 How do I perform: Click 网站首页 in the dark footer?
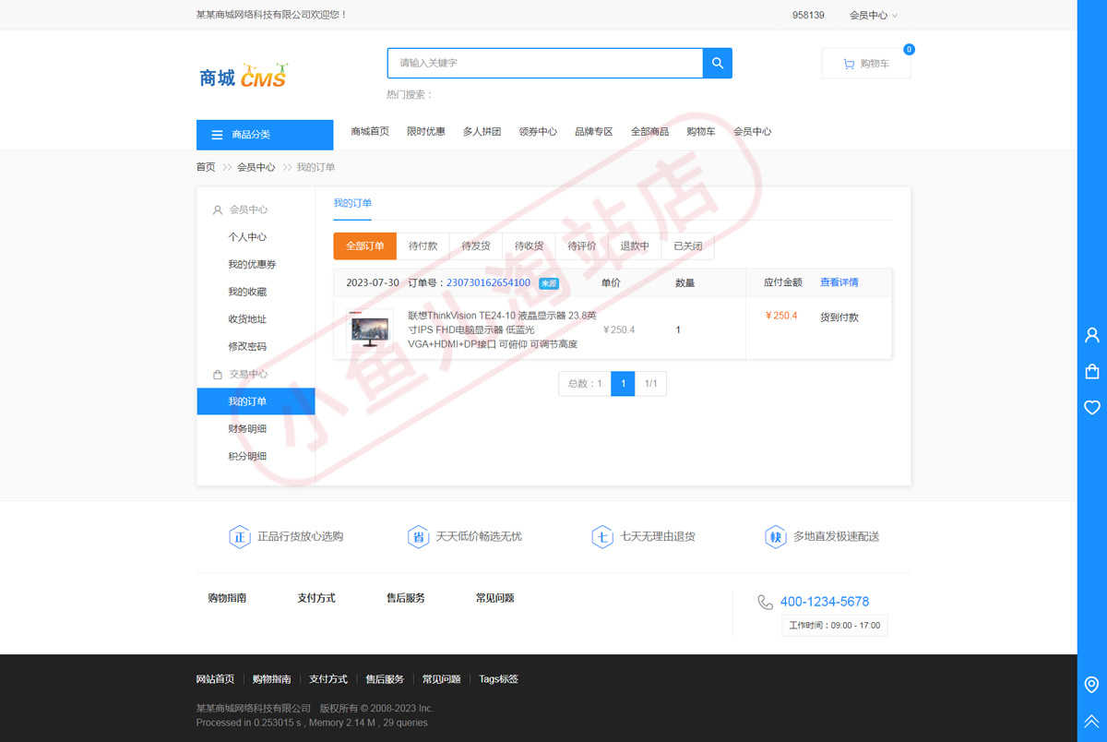(215, 679)
